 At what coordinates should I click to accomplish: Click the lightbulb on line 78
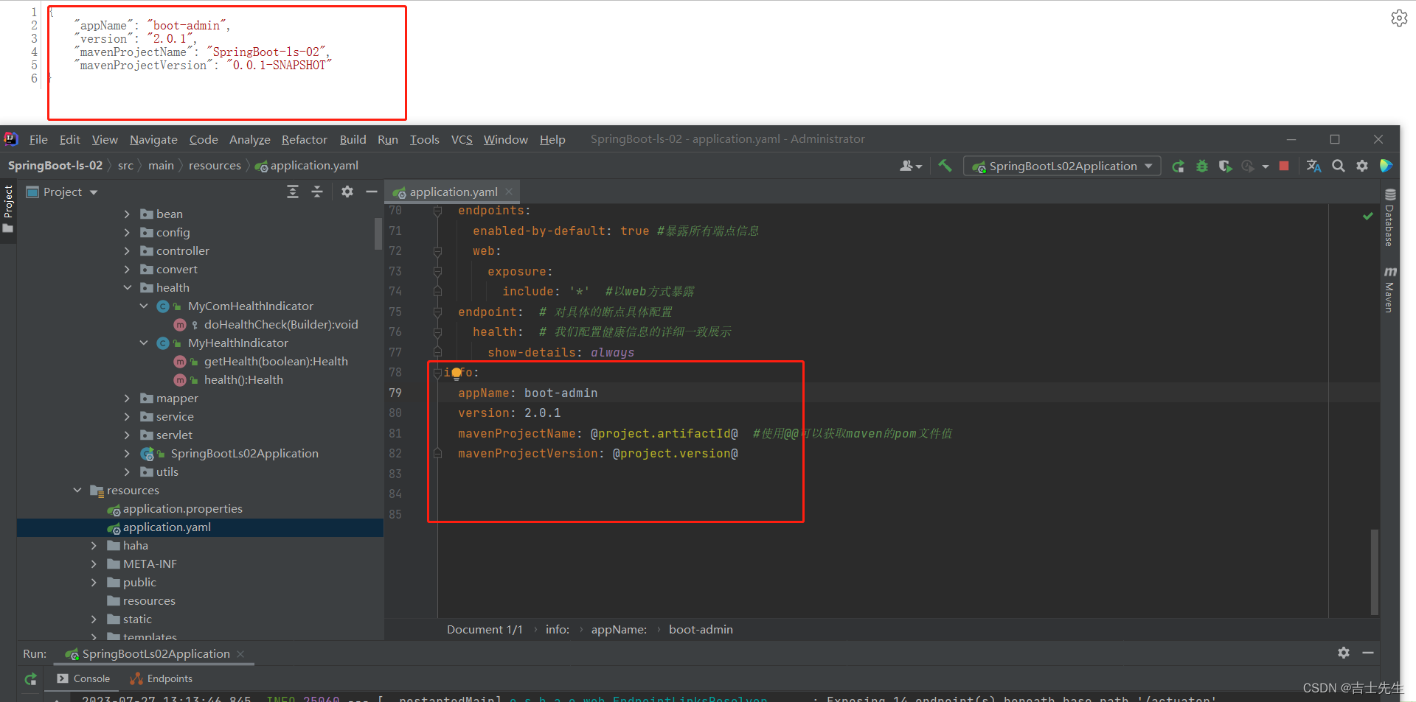point(457,373)
